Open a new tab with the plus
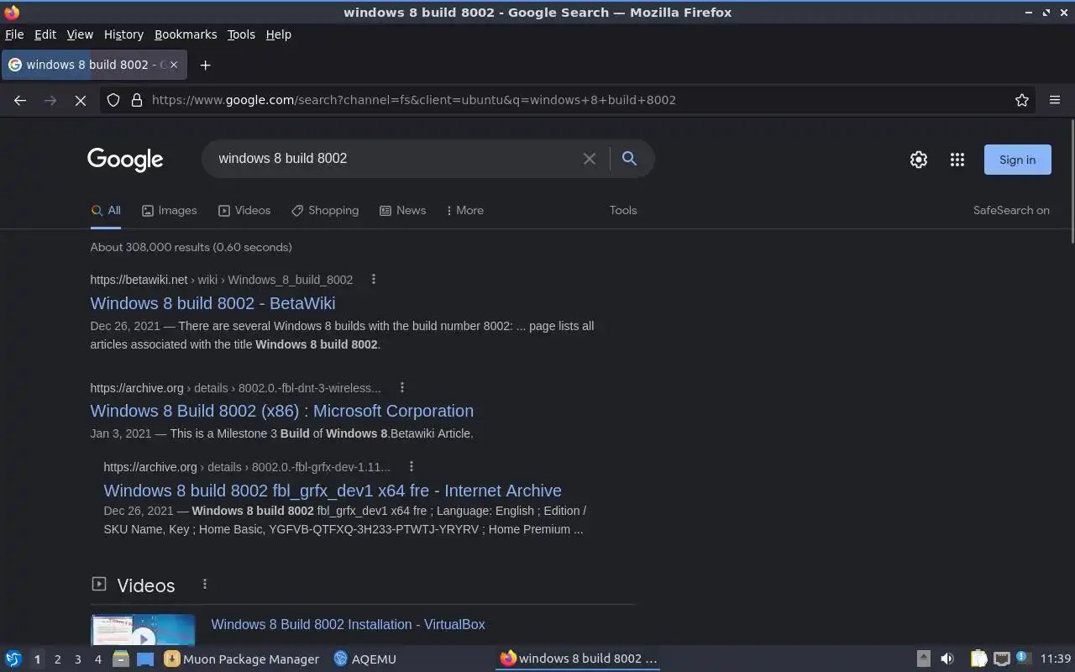Screen dimensions: 1075x672 coord(205,65)
